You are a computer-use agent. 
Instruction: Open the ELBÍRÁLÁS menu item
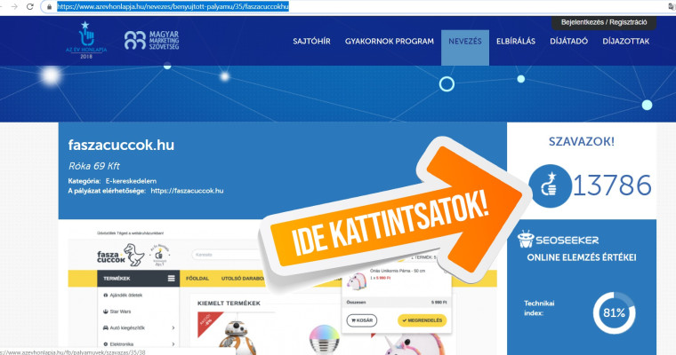516,42
